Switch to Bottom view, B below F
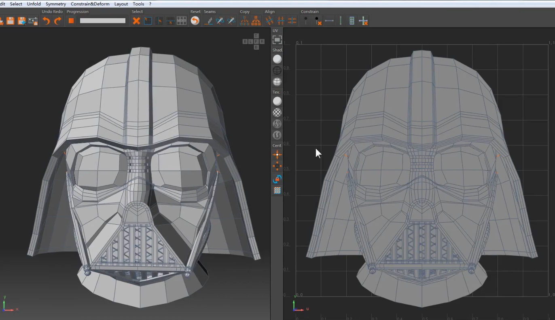The height and width of the screenshot is (320, 555). [256, 47]
